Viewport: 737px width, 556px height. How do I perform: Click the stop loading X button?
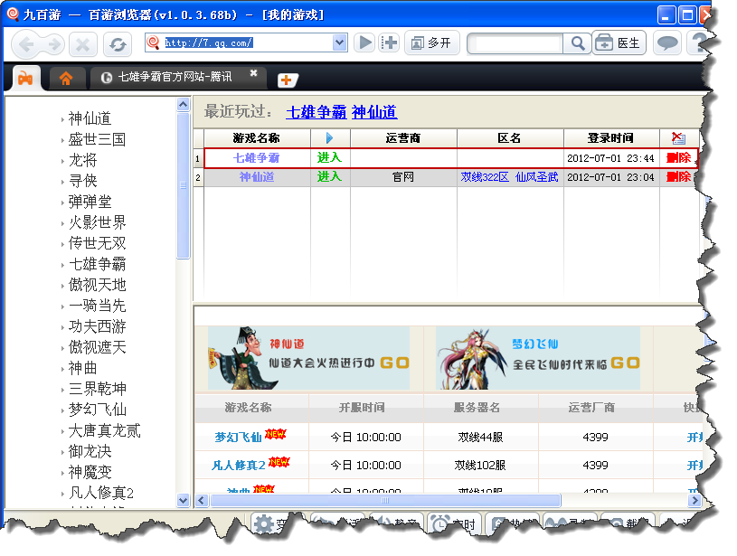click(82, 44)
